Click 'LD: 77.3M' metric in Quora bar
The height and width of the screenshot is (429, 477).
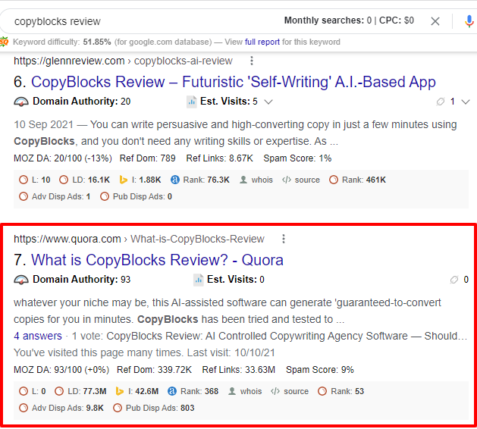point(80,391)
